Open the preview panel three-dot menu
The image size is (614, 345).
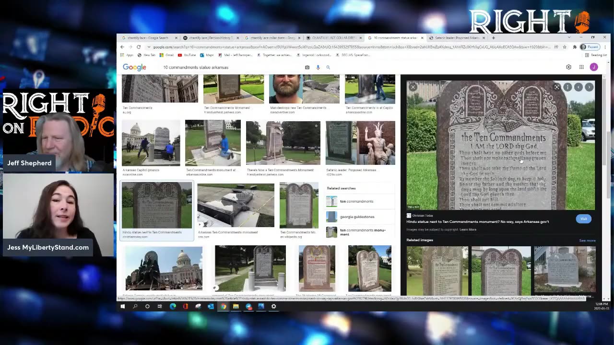(x=567, y=87)
